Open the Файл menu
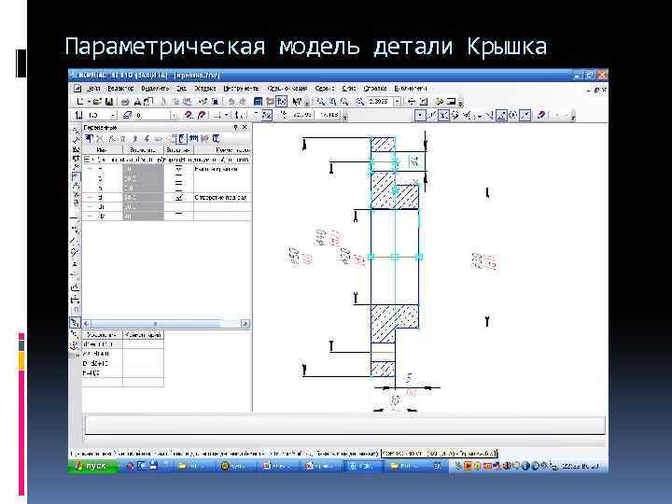This screenshot has width=672, height=504. click(93, 89)
